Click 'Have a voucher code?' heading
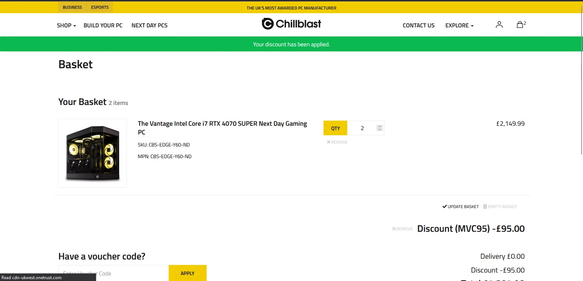The width and height of the screenshot is (583, 281). [102, 257]
